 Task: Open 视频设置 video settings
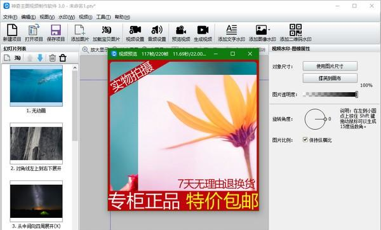click(x=135, y=32)
